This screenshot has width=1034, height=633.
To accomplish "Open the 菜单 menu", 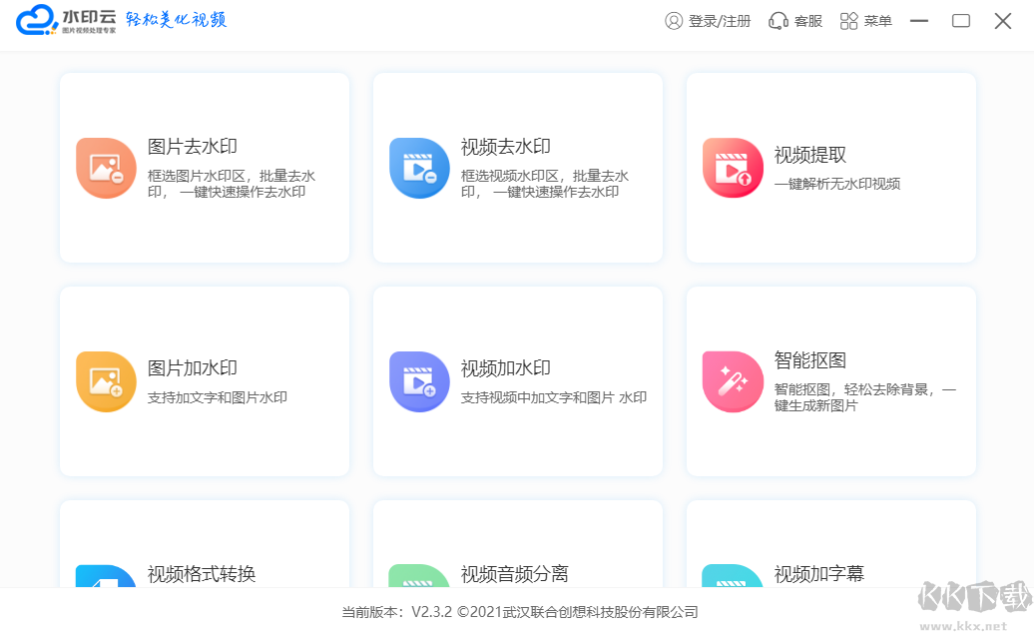I will tap(865, 20).
